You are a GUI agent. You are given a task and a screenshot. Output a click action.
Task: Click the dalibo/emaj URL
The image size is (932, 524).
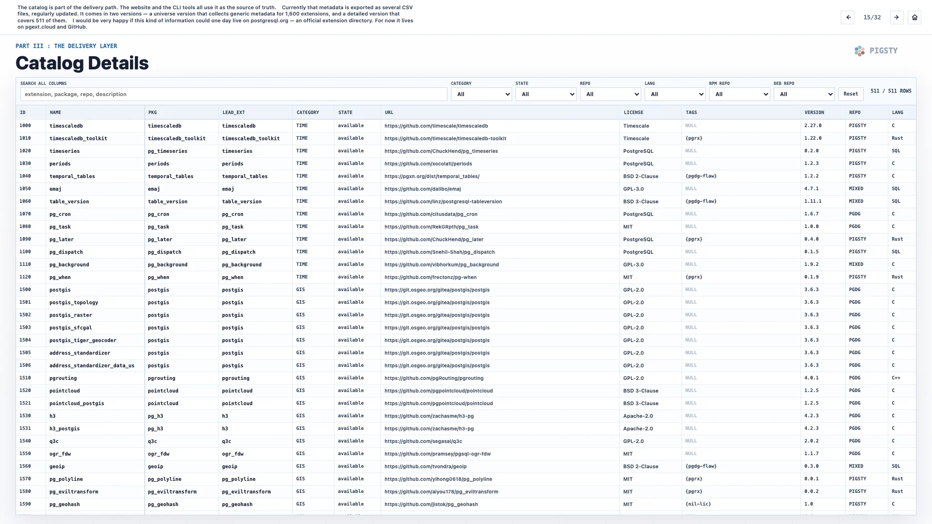423,189
